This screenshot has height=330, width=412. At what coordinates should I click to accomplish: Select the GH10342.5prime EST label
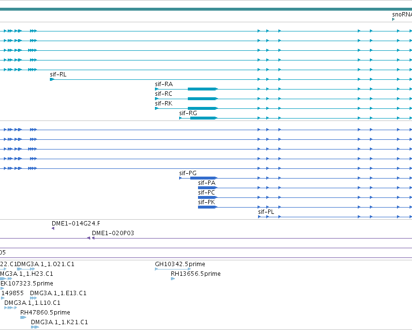click(x=180, y=264)
